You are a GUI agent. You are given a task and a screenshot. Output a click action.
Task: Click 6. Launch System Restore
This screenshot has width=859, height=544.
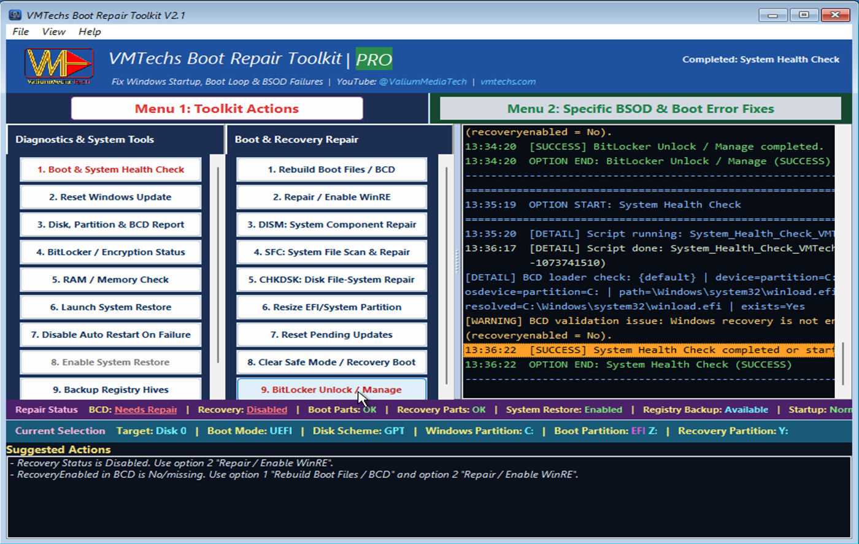(110, 307)
